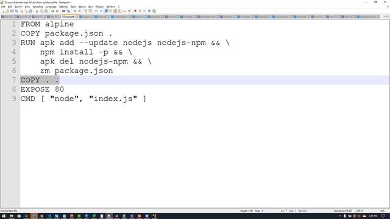Click the Zoom Out toolbar icon
Viewport: 390px width, 219px height.
pyautogui.click(x=79, y=11)
